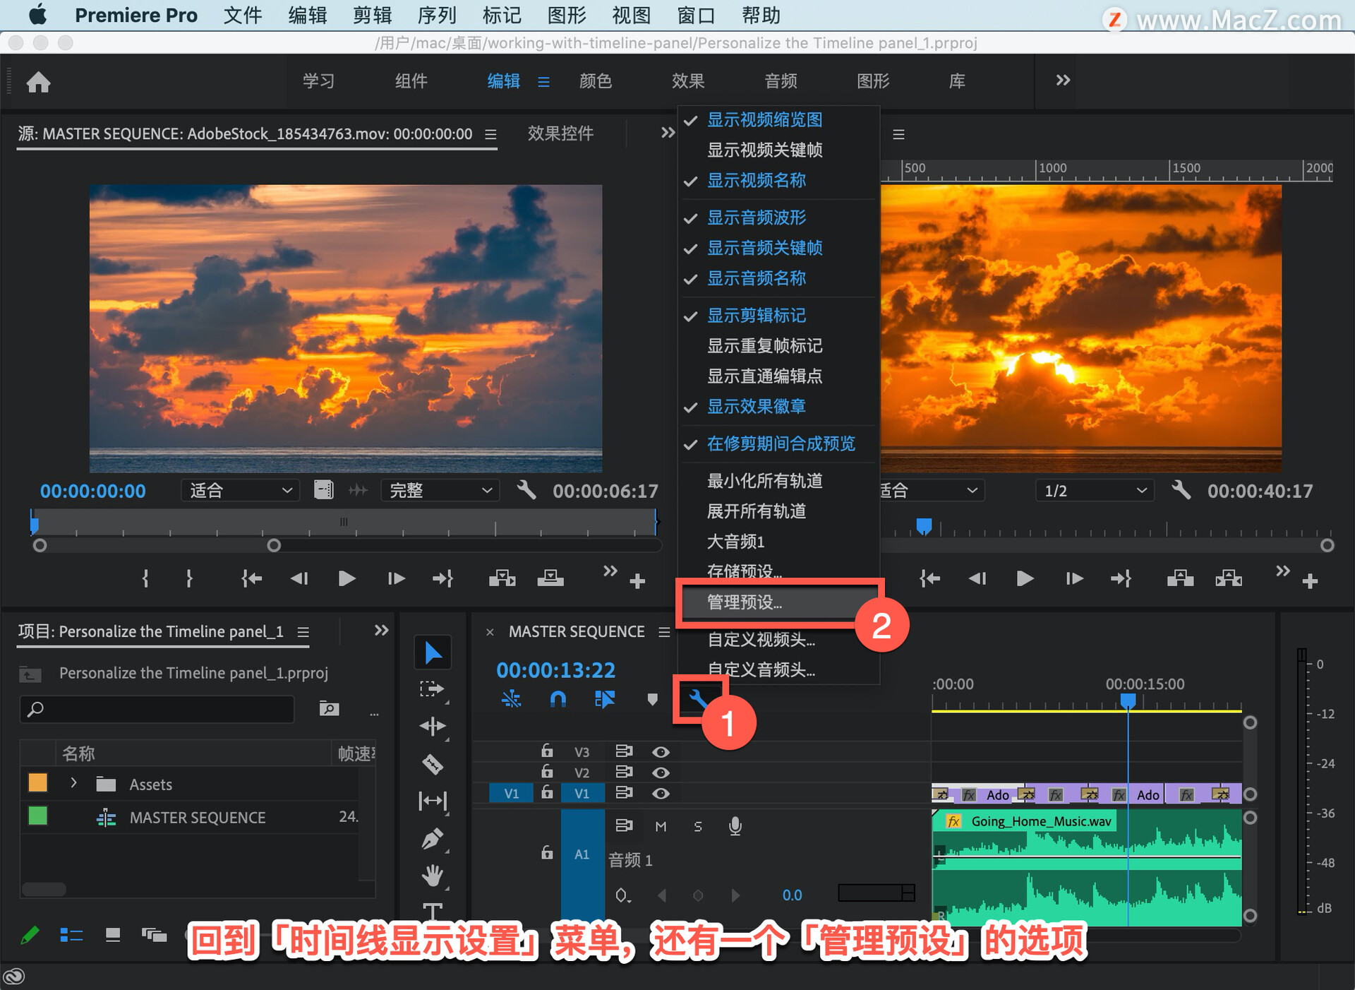Click the Home icon in workspace bar
Image resolution: width=1355 pixels, height=990 pixels.
coord(39,82)
